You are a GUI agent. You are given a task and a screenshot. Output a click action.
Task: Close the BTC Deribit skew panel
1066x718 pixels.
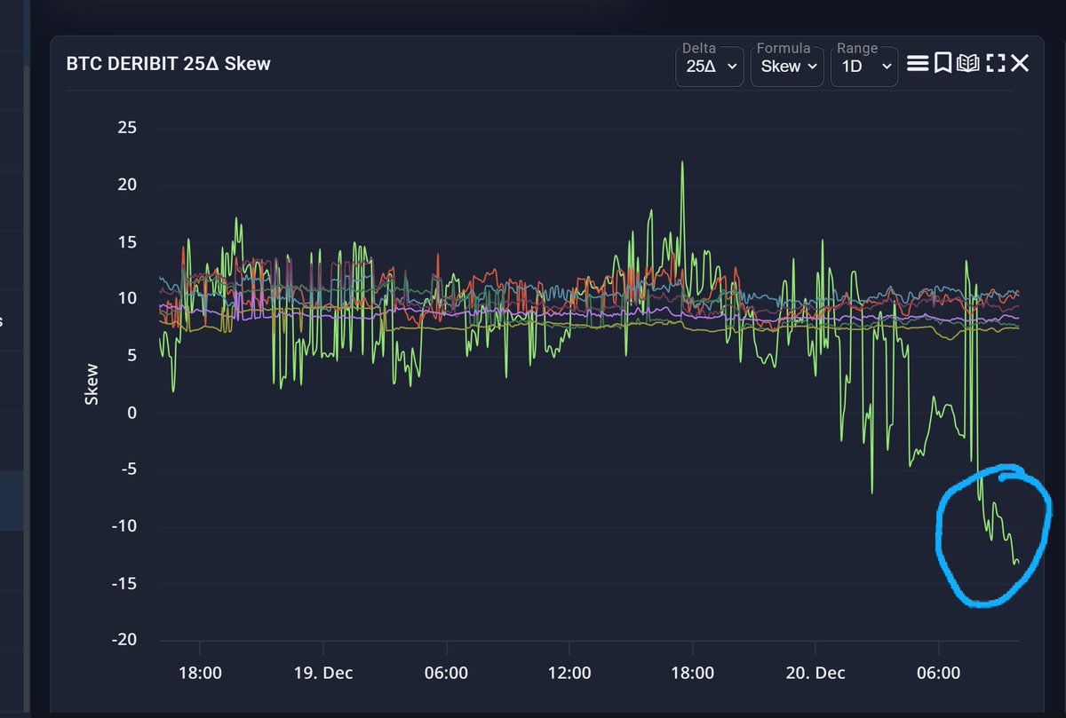coord(1020,64)
